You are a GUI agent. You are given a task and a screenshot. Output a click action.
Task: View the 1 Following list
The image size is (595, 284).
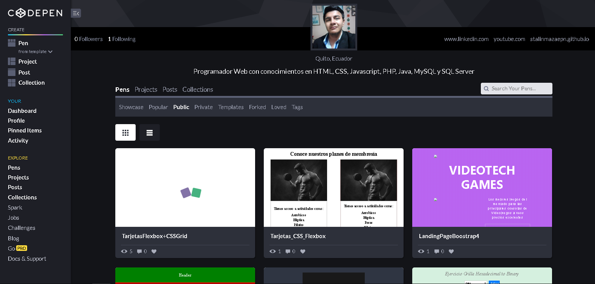click(122, 39)
